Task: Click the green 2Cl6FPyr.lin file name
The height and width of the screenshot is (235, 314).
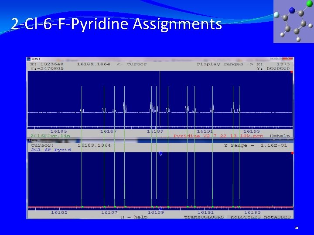Action: tap(50, 136)
